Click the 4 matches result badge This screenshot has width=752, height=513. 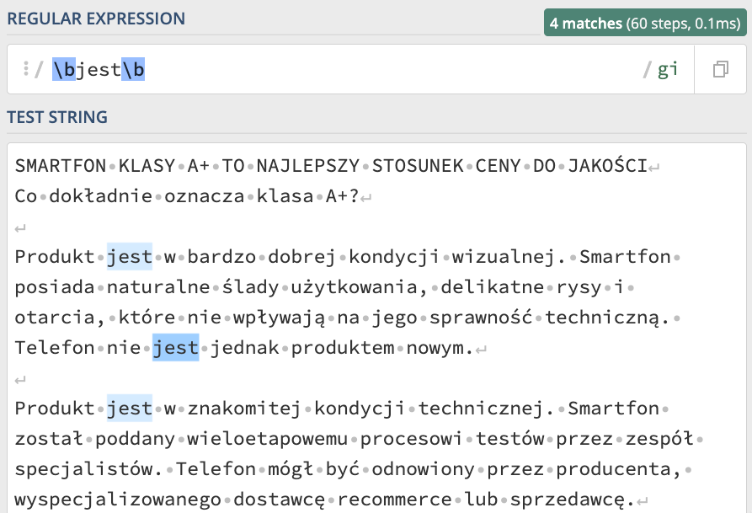[x=645, y=23]
